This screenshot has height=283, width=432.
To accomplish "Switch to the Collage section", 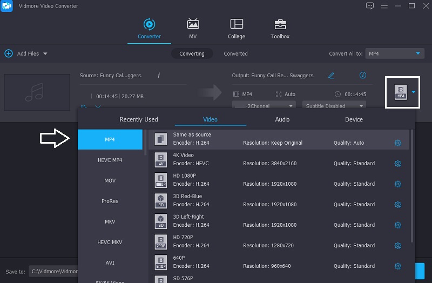I will [237, 25].
